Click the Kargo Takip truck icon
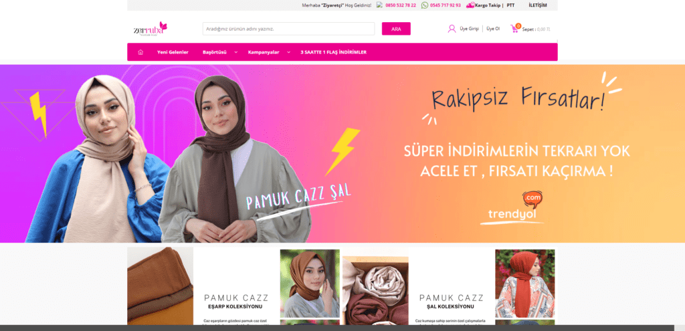 click(x=470, y=5)
